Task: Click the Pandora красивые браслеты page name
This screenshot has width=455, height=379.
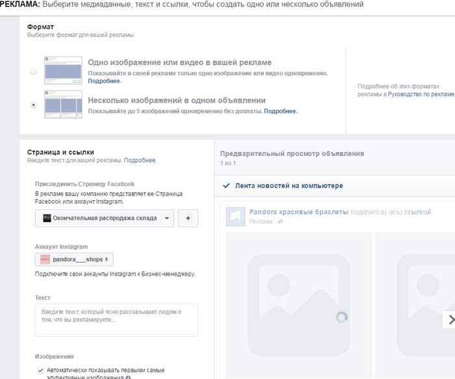Action: [298, 212]
